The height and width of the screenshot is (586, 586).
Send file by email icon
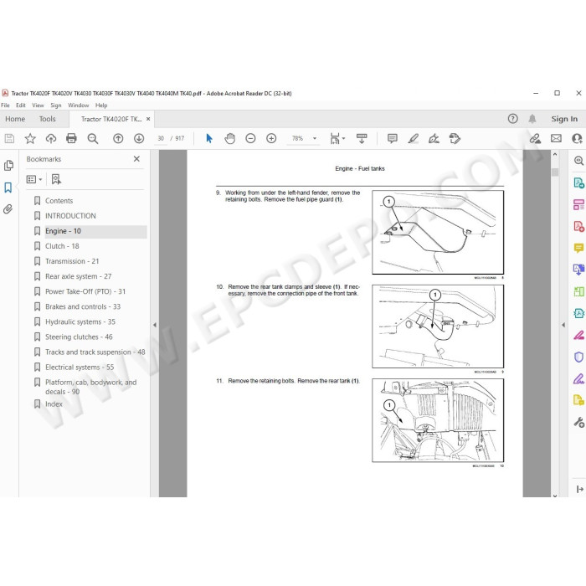click(x=556, y=139)
